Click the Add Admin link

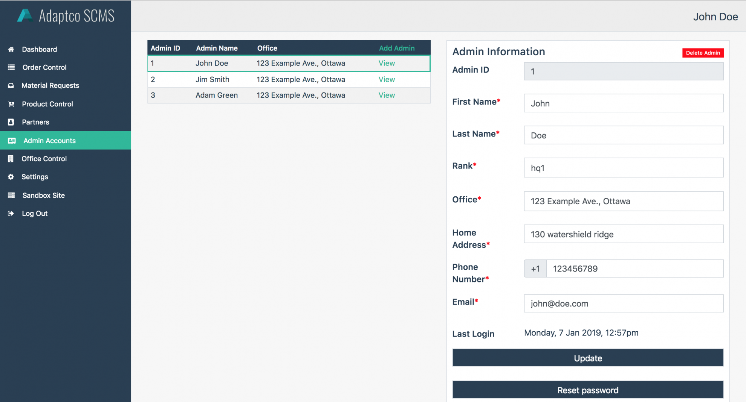pos(396,48)
